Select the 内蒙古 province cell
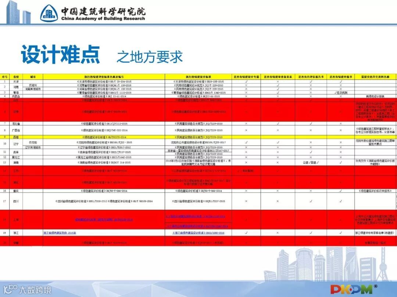The image size is (397, 297). click(16, 96)
